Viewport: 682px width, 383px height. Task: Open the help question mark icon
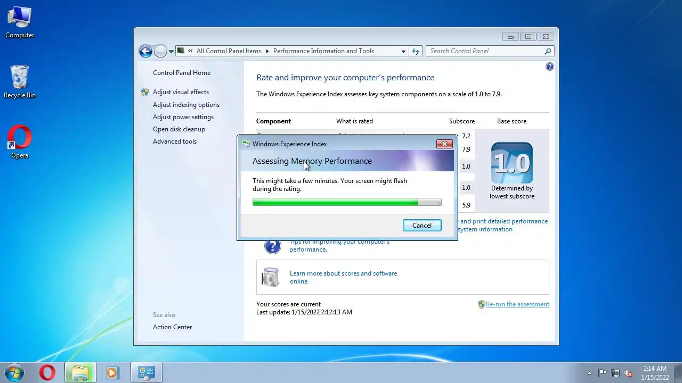pos(550,66)
